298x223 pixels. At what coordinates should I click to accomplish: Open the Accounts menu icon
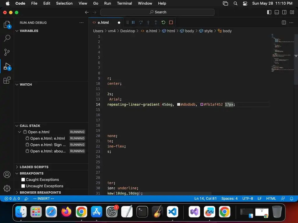(x=7, y=175)
